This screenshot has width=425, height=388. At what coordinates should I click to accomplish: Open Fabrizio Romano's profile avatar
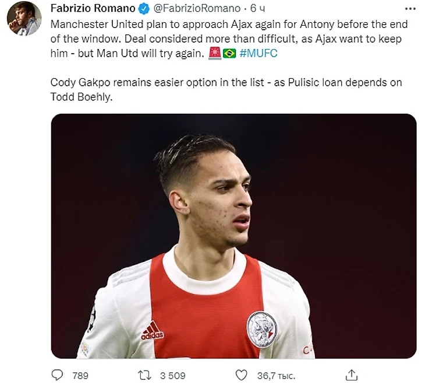[x=24, y=19]
